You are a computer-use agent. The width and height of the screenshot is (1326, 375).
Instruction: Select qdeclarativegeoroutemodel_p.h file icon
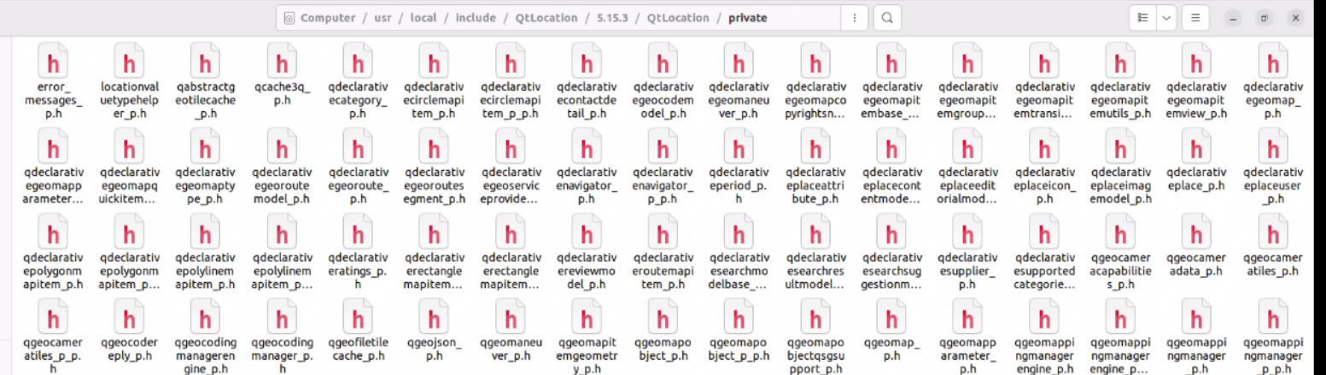(x=282, y=145)
